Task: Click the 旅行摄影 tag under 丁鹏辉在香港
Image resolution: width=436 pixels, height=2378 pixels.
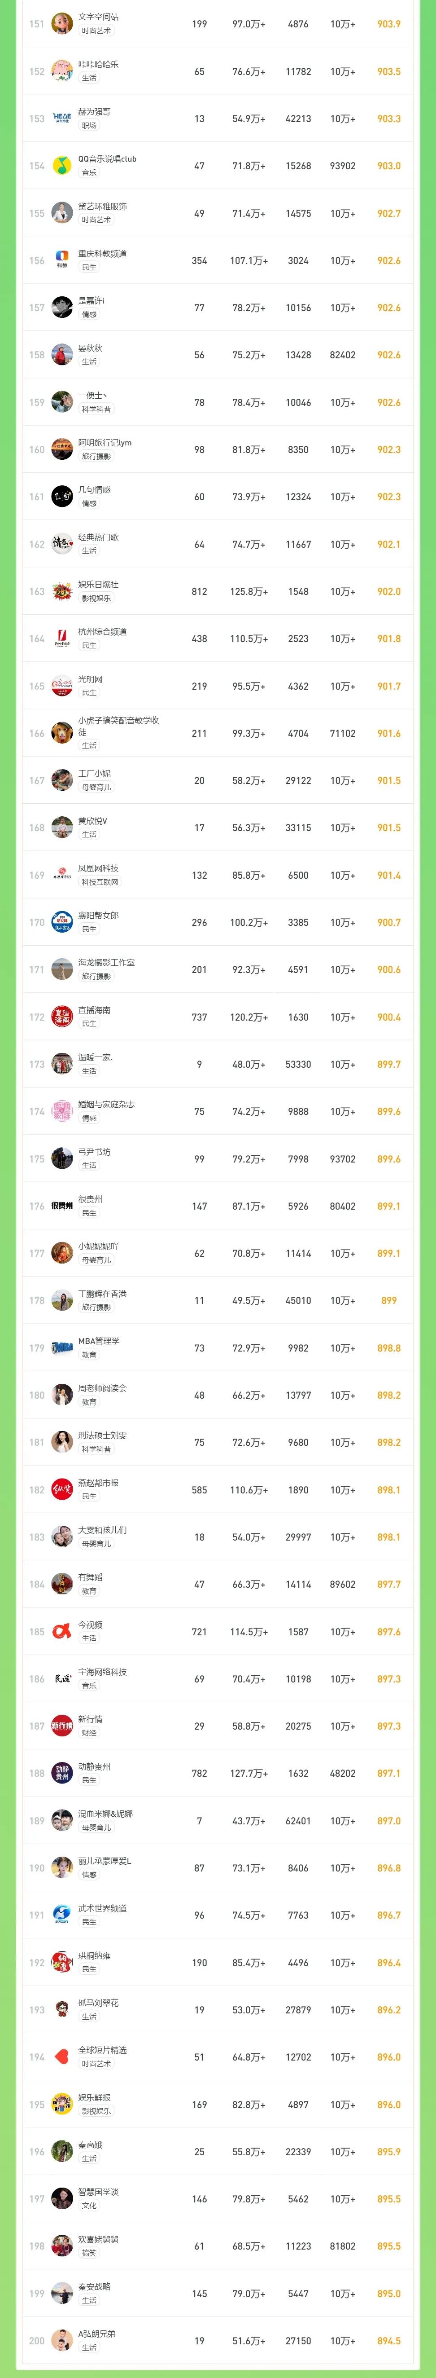Action: tap(96, 1307)
